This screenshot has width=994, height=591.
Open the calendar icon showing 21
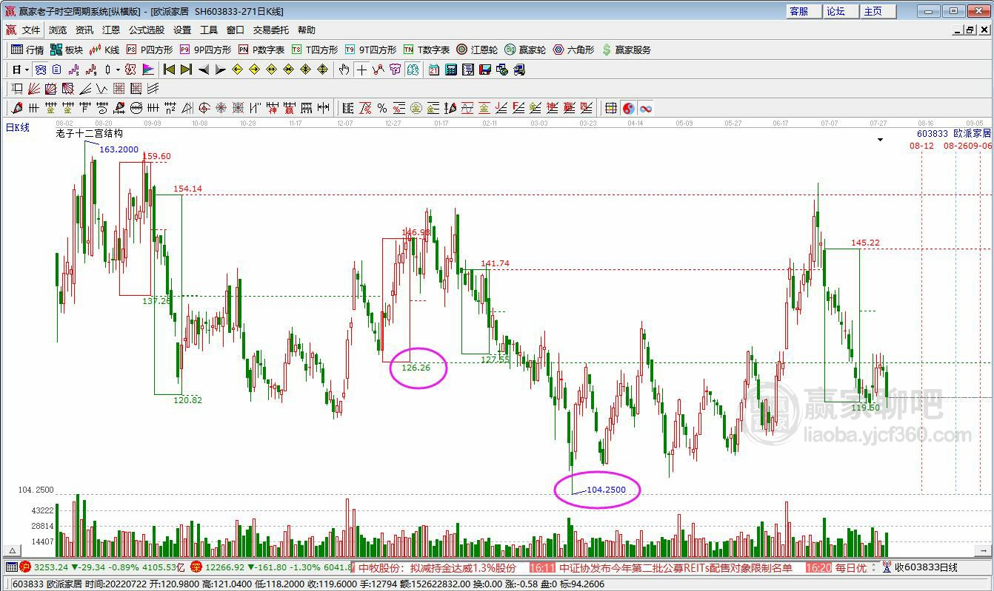point(433,70)
